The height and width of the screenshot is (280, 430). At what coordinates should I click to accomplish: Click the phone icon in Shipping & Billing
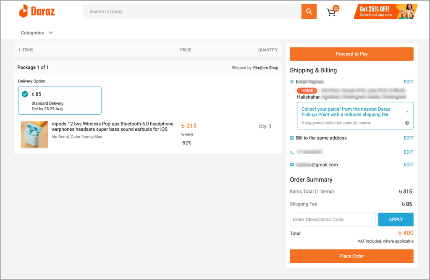tap(292, 152)
